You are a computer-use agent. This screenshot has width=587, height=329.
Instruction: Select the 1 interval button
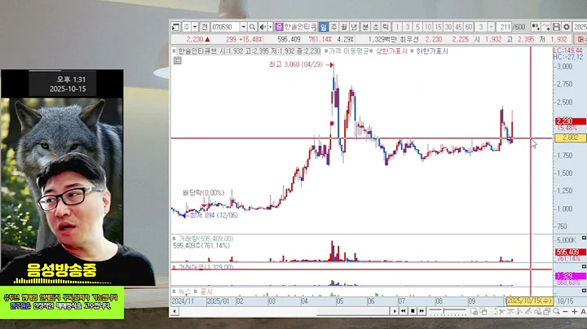397,27
